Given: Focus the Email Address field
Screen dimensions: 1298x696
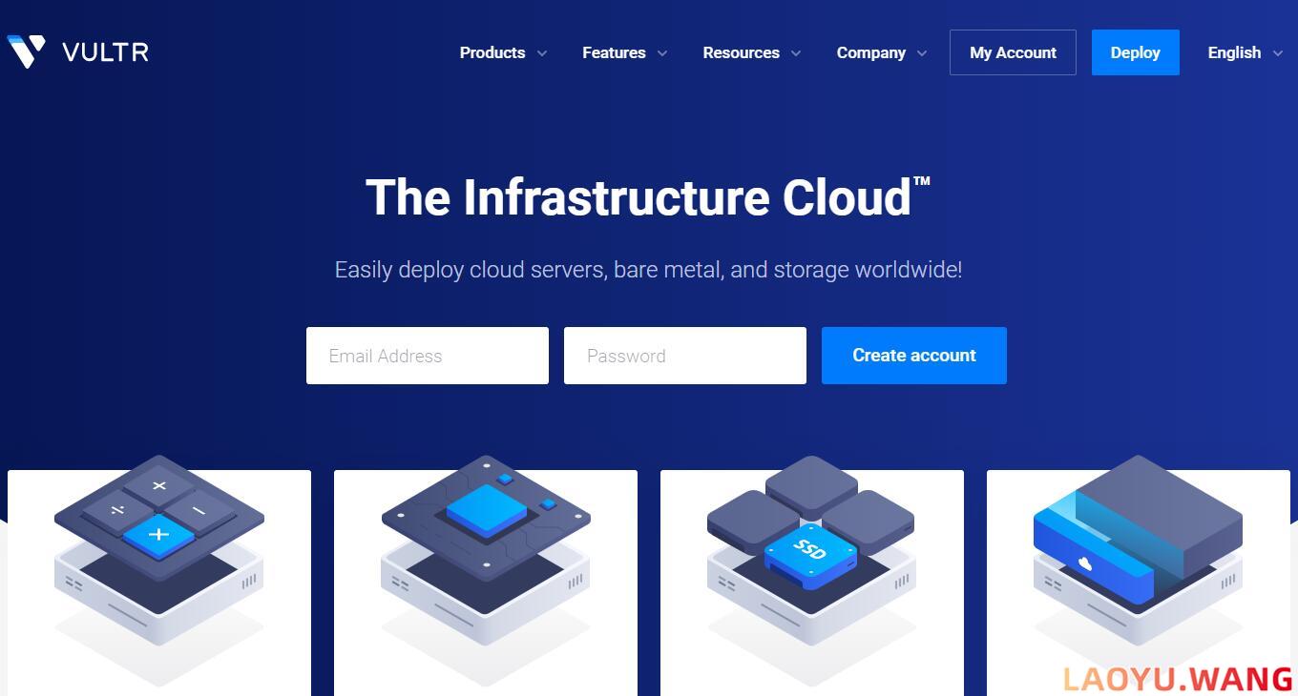Looking at the screenshot, I should [x=428, y=356].
